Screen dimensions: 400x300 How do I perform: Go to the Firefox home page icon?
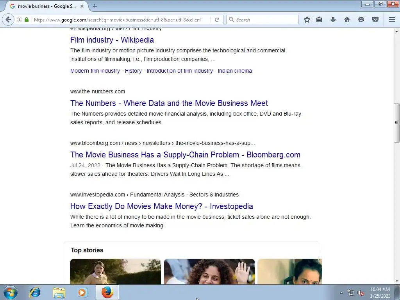pos(347,20)
